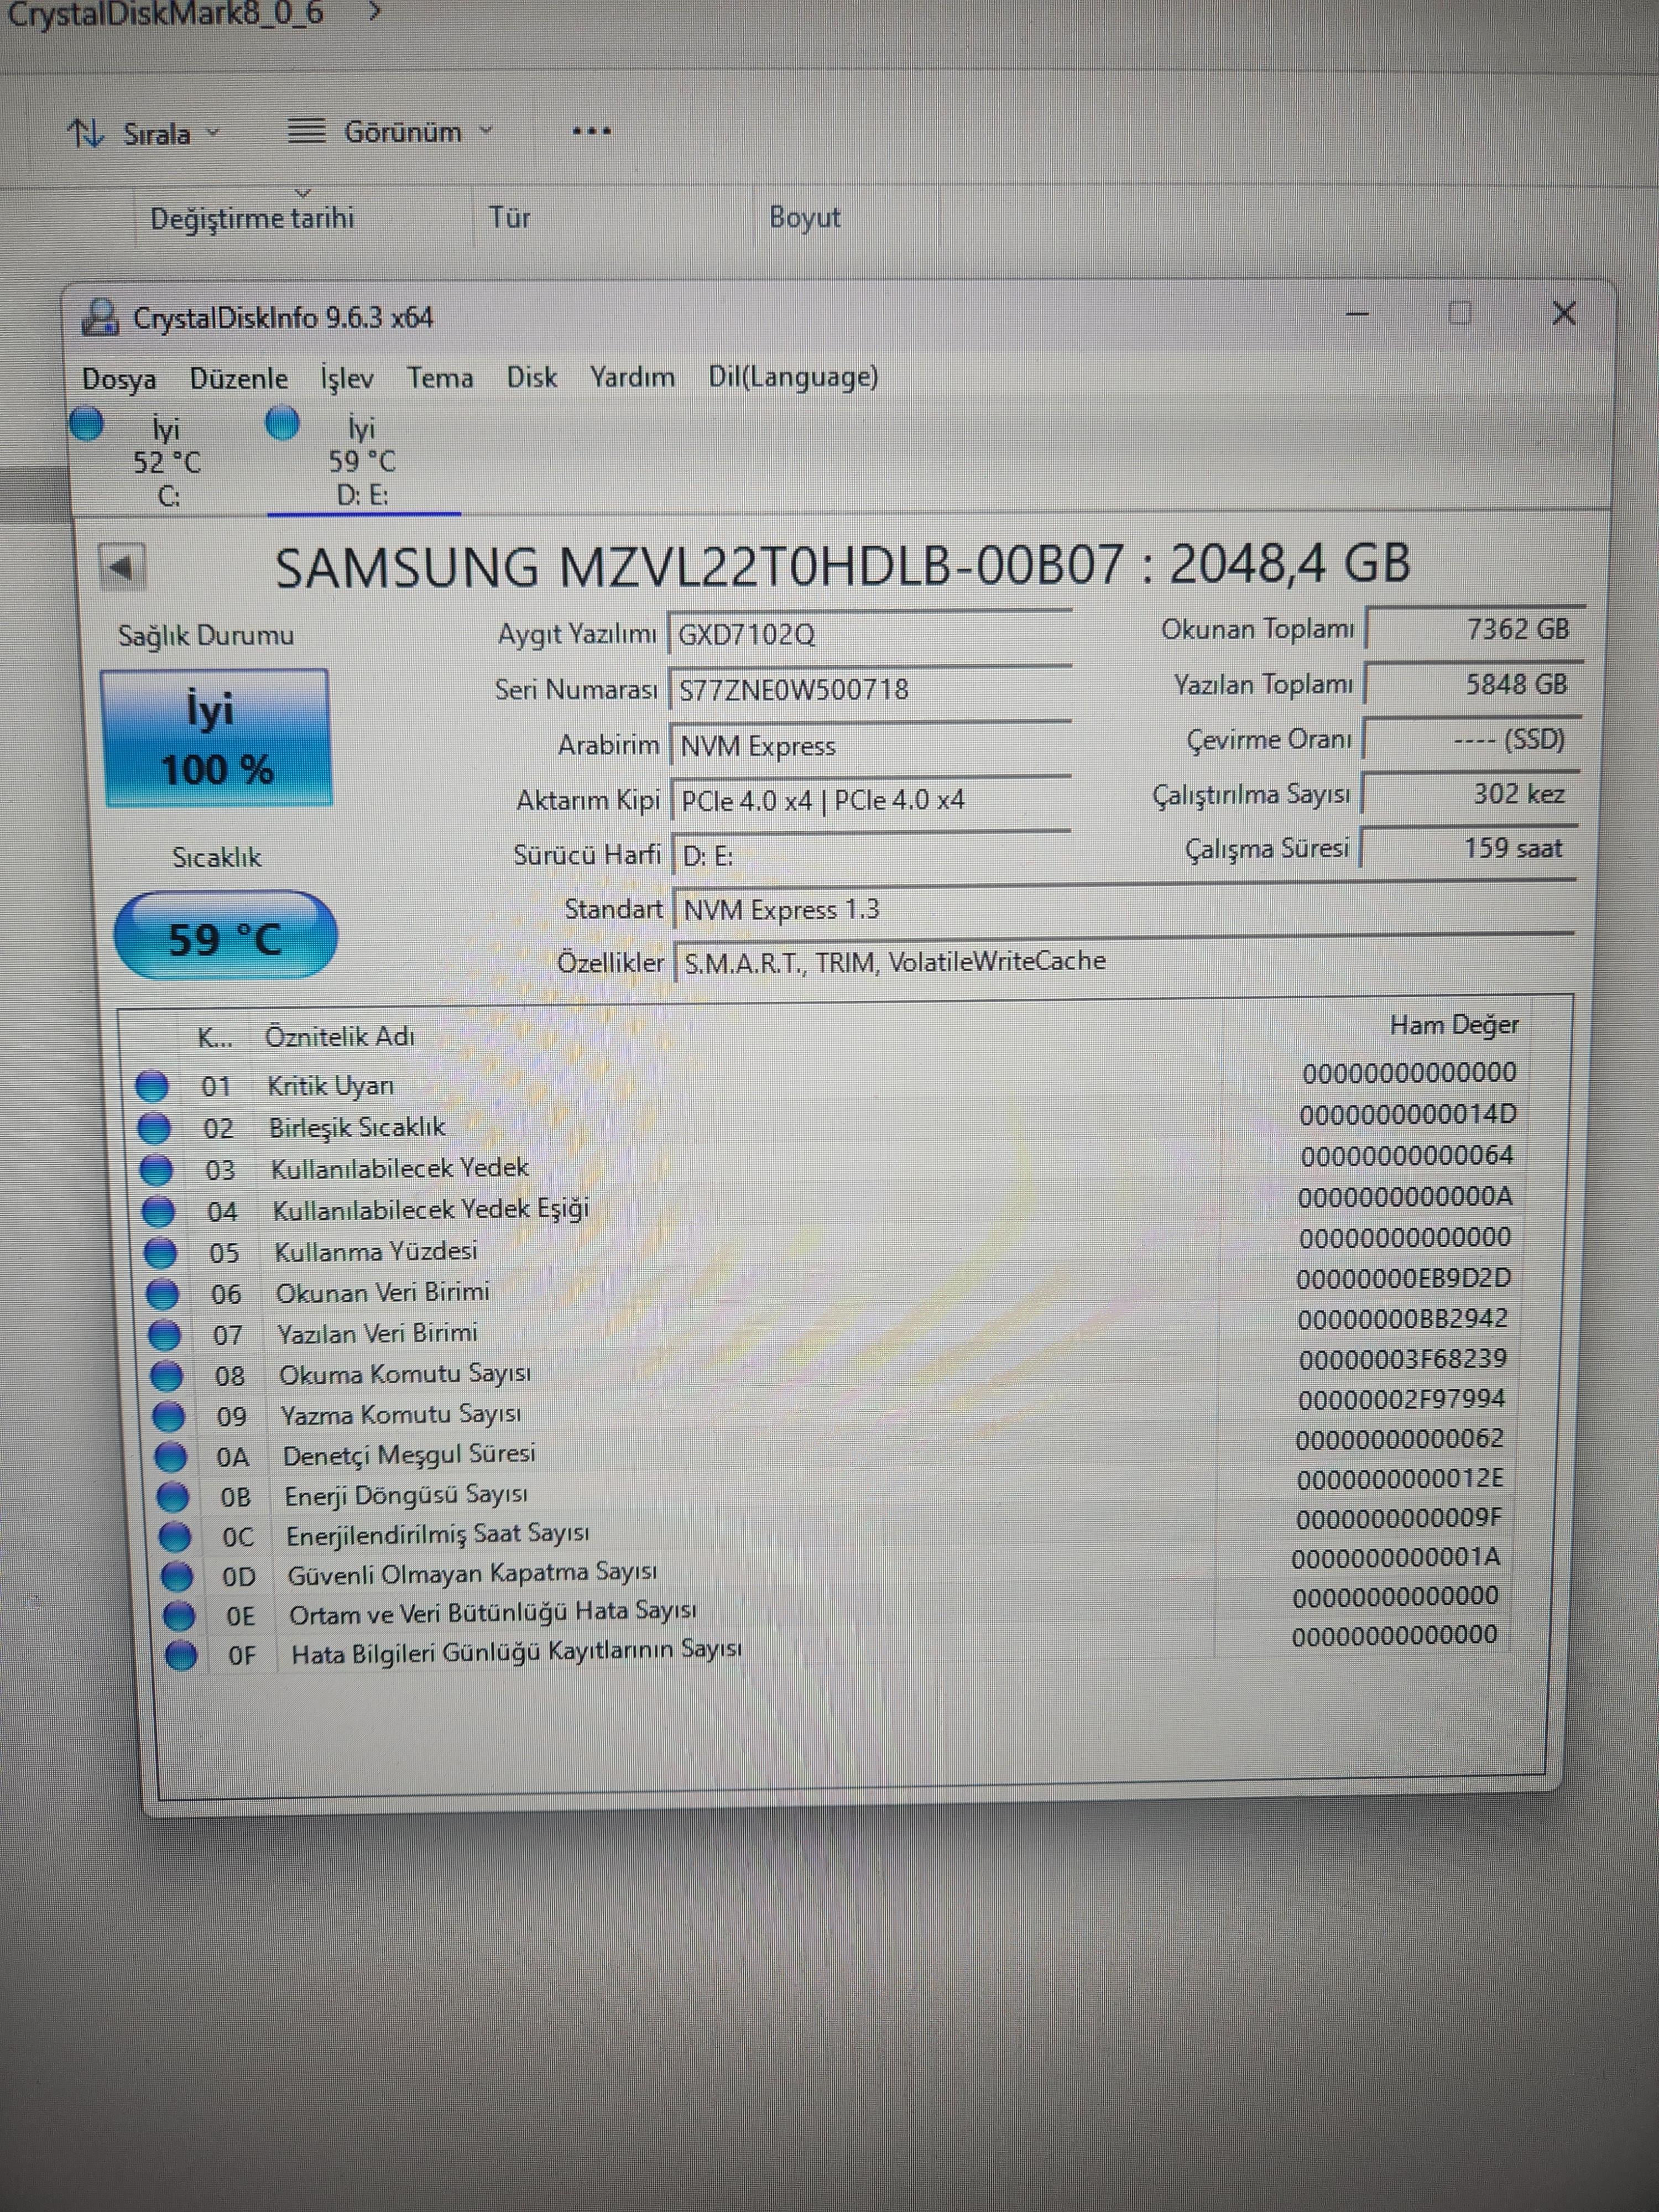Open the Görünüm dropdown in Explorer

tap(391, 131)
